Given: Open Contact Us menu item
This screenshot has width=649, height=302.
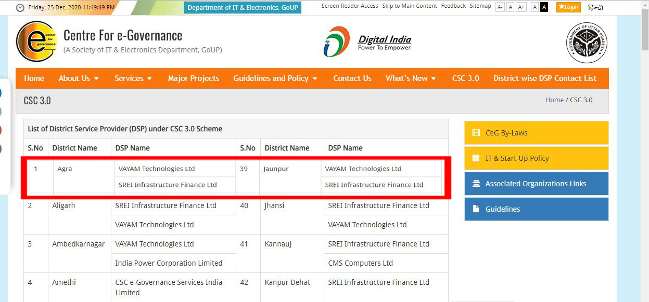Looking at the screenshot, I should tap(352, 78).
